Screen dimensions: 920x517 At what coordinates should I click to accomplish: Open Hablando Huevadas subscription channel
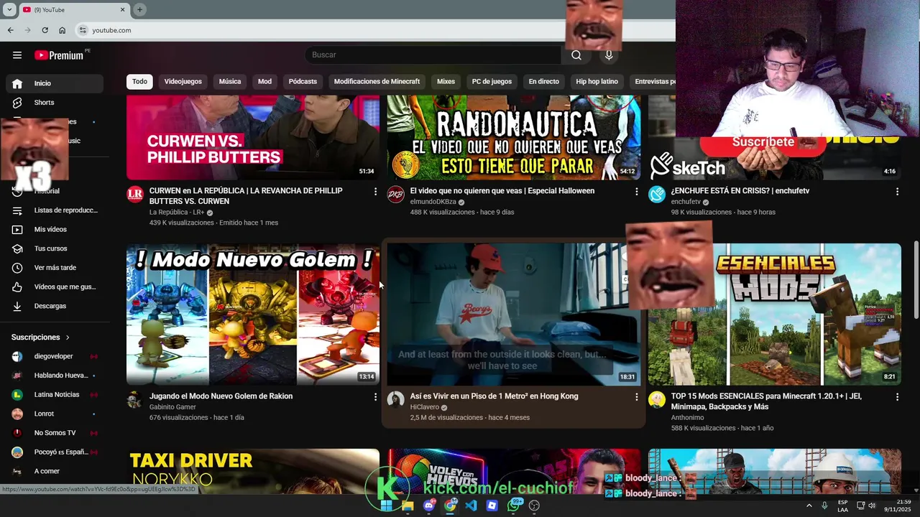55,376
